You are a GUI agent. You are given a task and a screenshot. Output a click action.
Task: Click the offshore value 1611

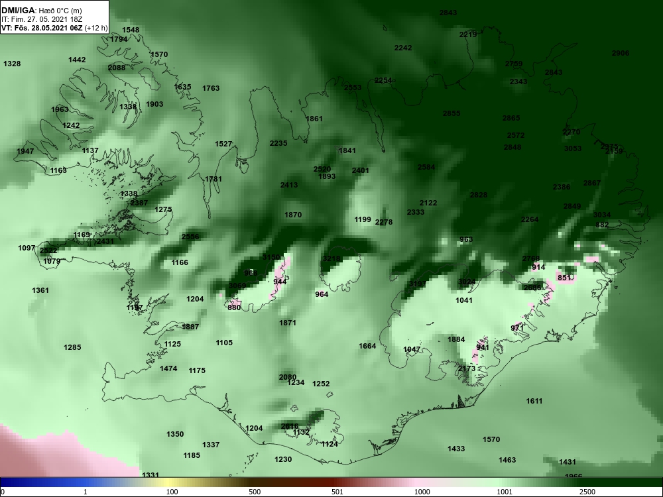(x=534, y=401)
